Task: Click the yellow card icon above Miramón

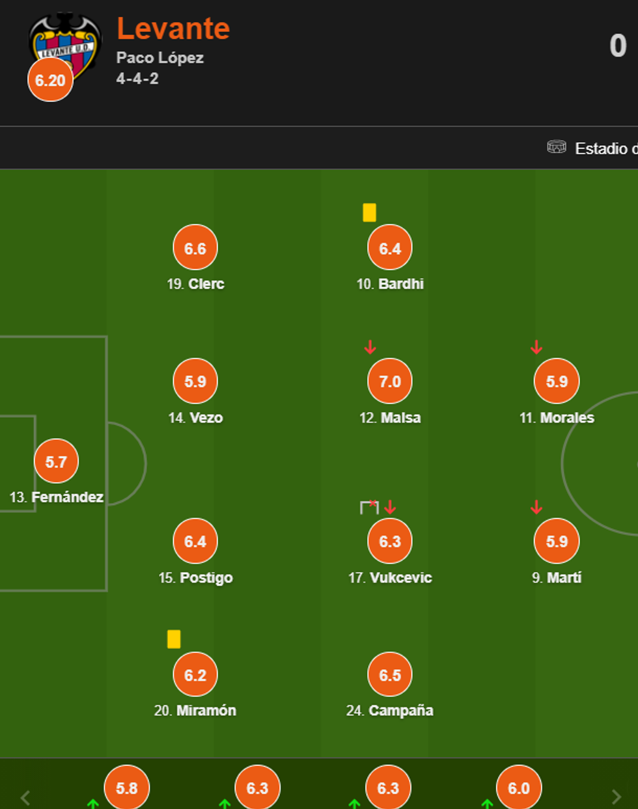Action: point(174,639)
